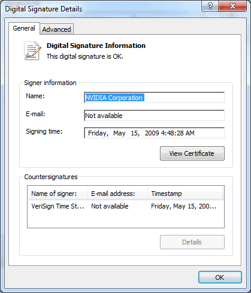This screenshot has height=293, width=251.
Task: Click the dialog title bar text
Action: pos(44,9)
